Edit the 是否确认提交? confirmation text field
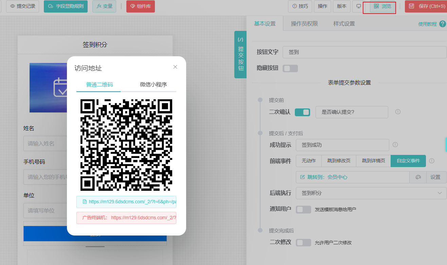 point(352,112)
